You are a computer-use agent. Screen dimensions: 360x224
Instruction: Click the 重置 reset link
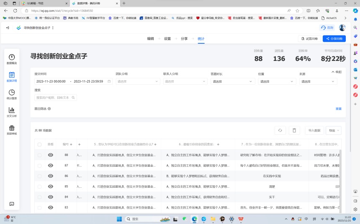(x=338, y=109)
